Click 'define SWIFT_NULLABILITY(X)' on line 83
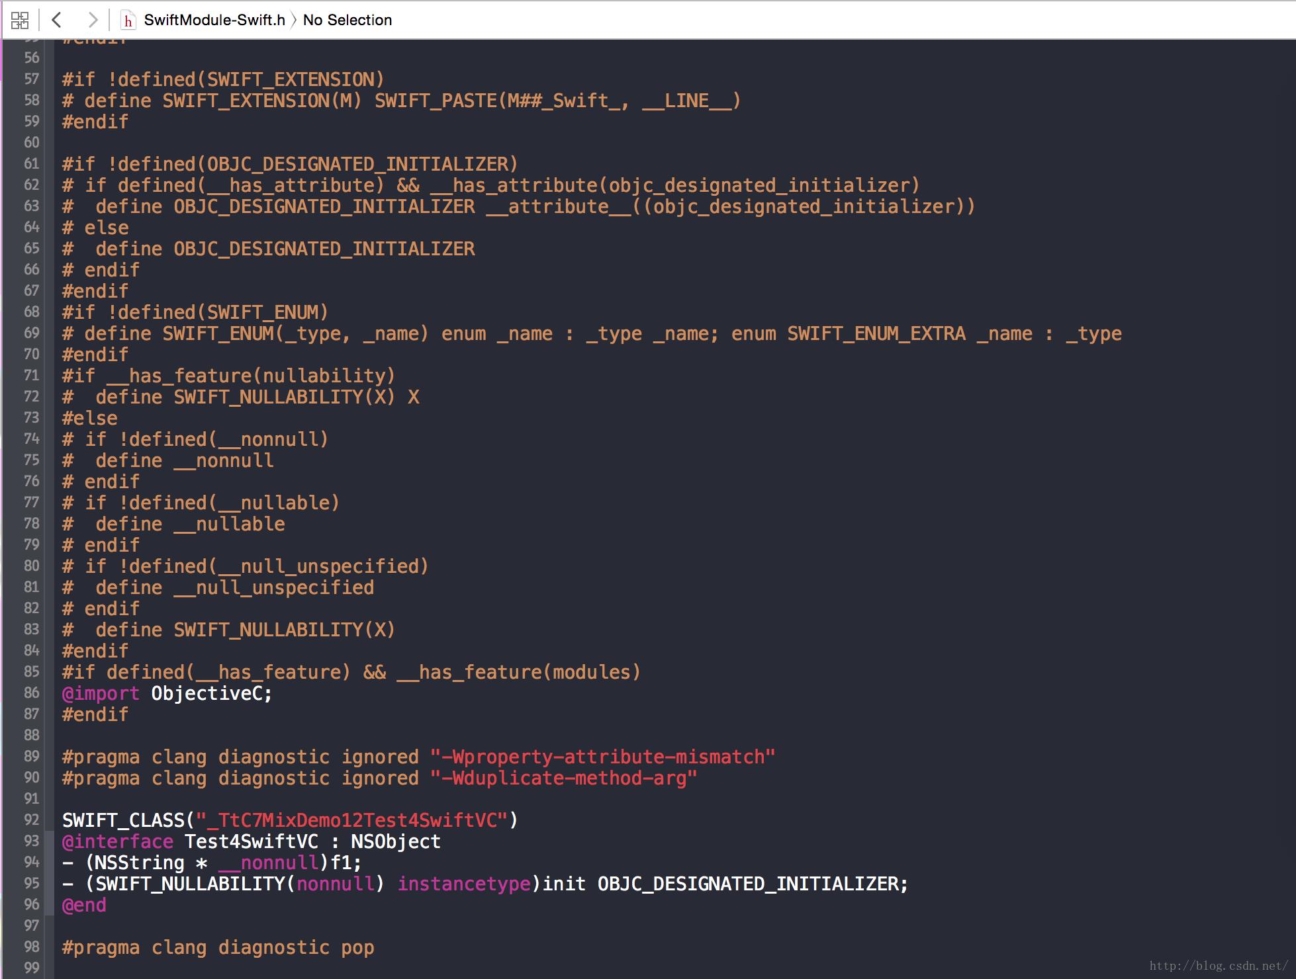The image size is (1296, 979). [246, 630]
